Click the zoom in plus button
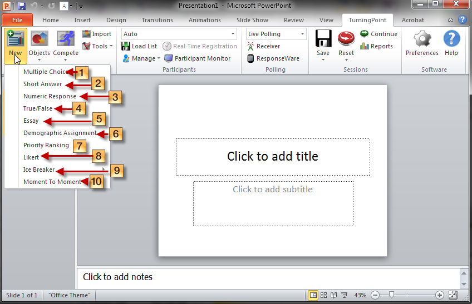 [440, 295]
